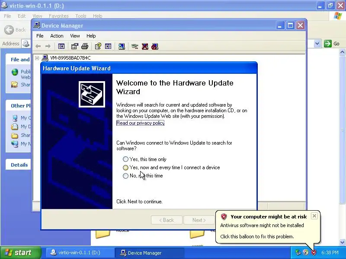Open Explorer's Edit menu
Screen dimensions: 346x259
pyautogui.click(x=22, y=16)
